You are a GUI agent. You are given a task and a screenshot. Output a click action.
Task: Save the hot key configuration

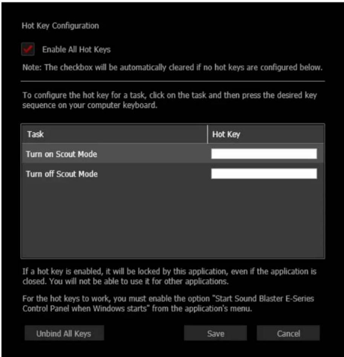(x=215, y=333)
